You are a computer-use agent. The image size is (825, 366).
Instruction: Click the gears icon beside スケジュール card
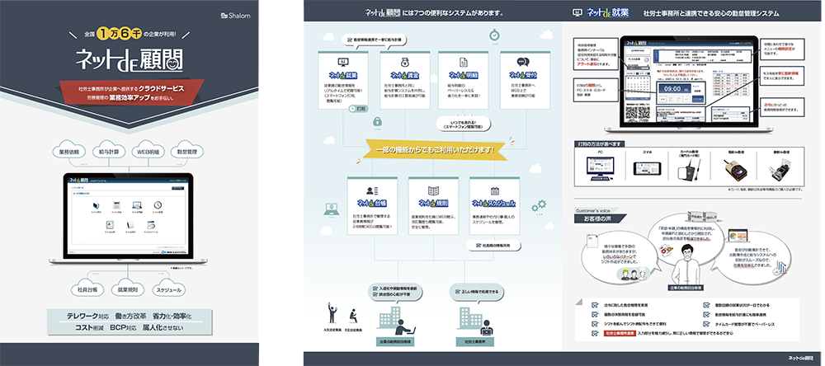click(x=538, y=204)
